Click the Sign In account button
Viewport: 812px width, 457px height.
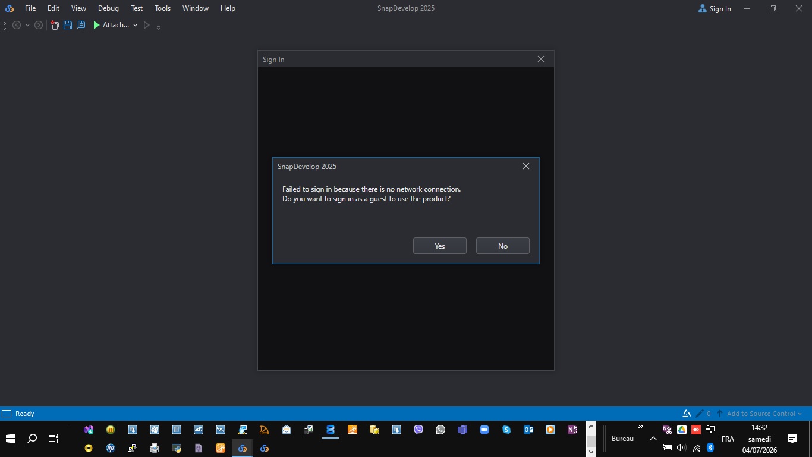click(x=715, y=8)
